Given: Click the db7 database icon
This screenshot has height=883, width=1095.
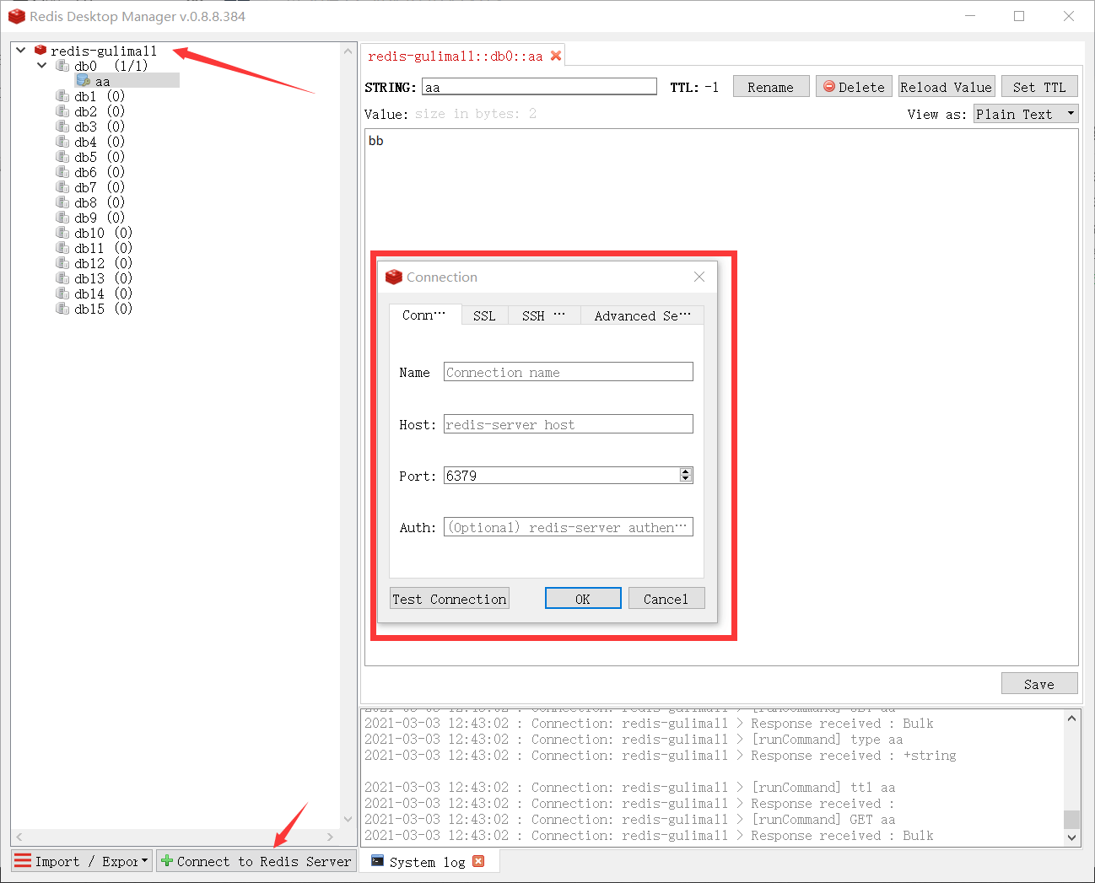Looking at the screenshot, I should click(x=62, y=187).
